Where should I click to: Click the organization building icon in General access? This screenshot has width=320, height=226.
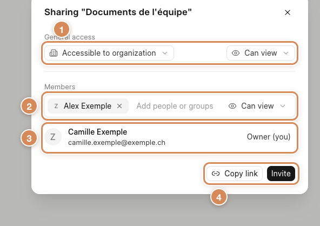coord(54,53)
